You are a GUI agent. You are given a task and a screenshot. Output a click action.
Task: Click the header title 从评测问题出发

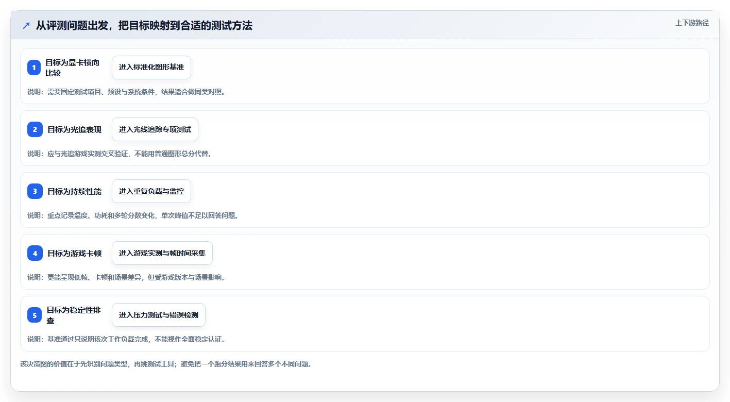click(144, 26)
